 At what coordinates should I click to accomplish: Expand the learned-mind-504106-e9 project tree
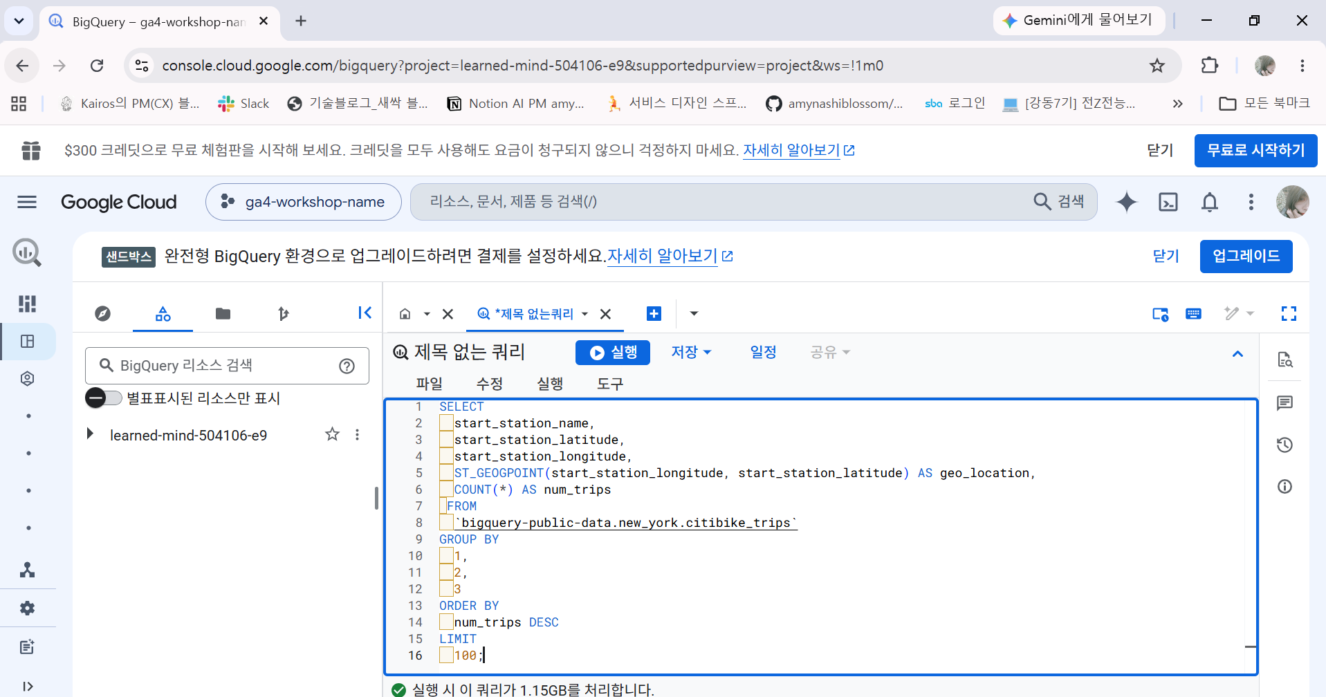[90, 434]
